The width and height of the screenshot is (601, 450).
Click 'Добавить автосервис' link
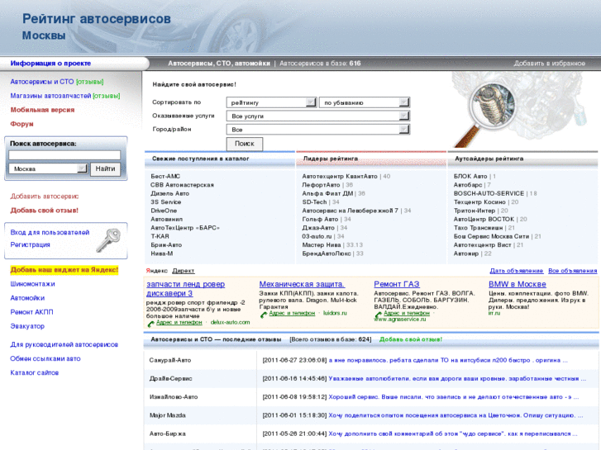click(45, 196)
